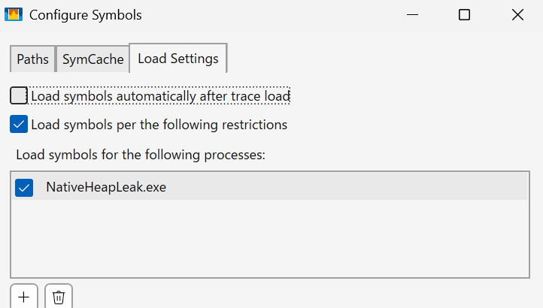Close the Configure Symbols dialog

point(517,14)
